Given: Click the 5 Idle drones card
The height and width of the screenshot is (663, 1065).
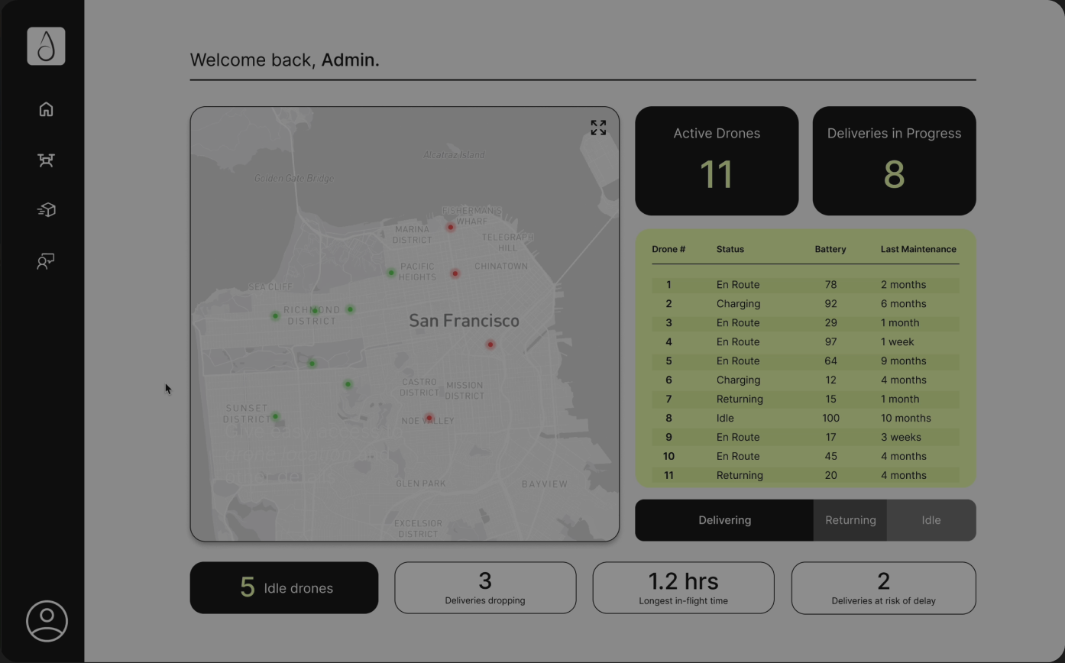Looking at the screenshot, I should click(284, 587).
